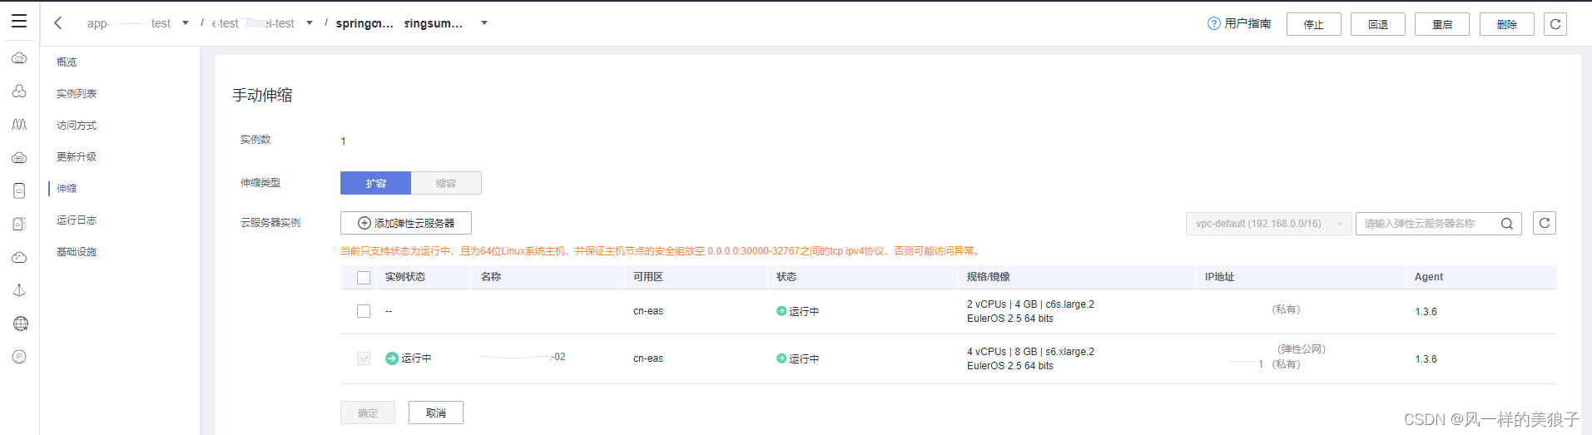Open the first cloud service sidebar icon

tap(19, 58)
